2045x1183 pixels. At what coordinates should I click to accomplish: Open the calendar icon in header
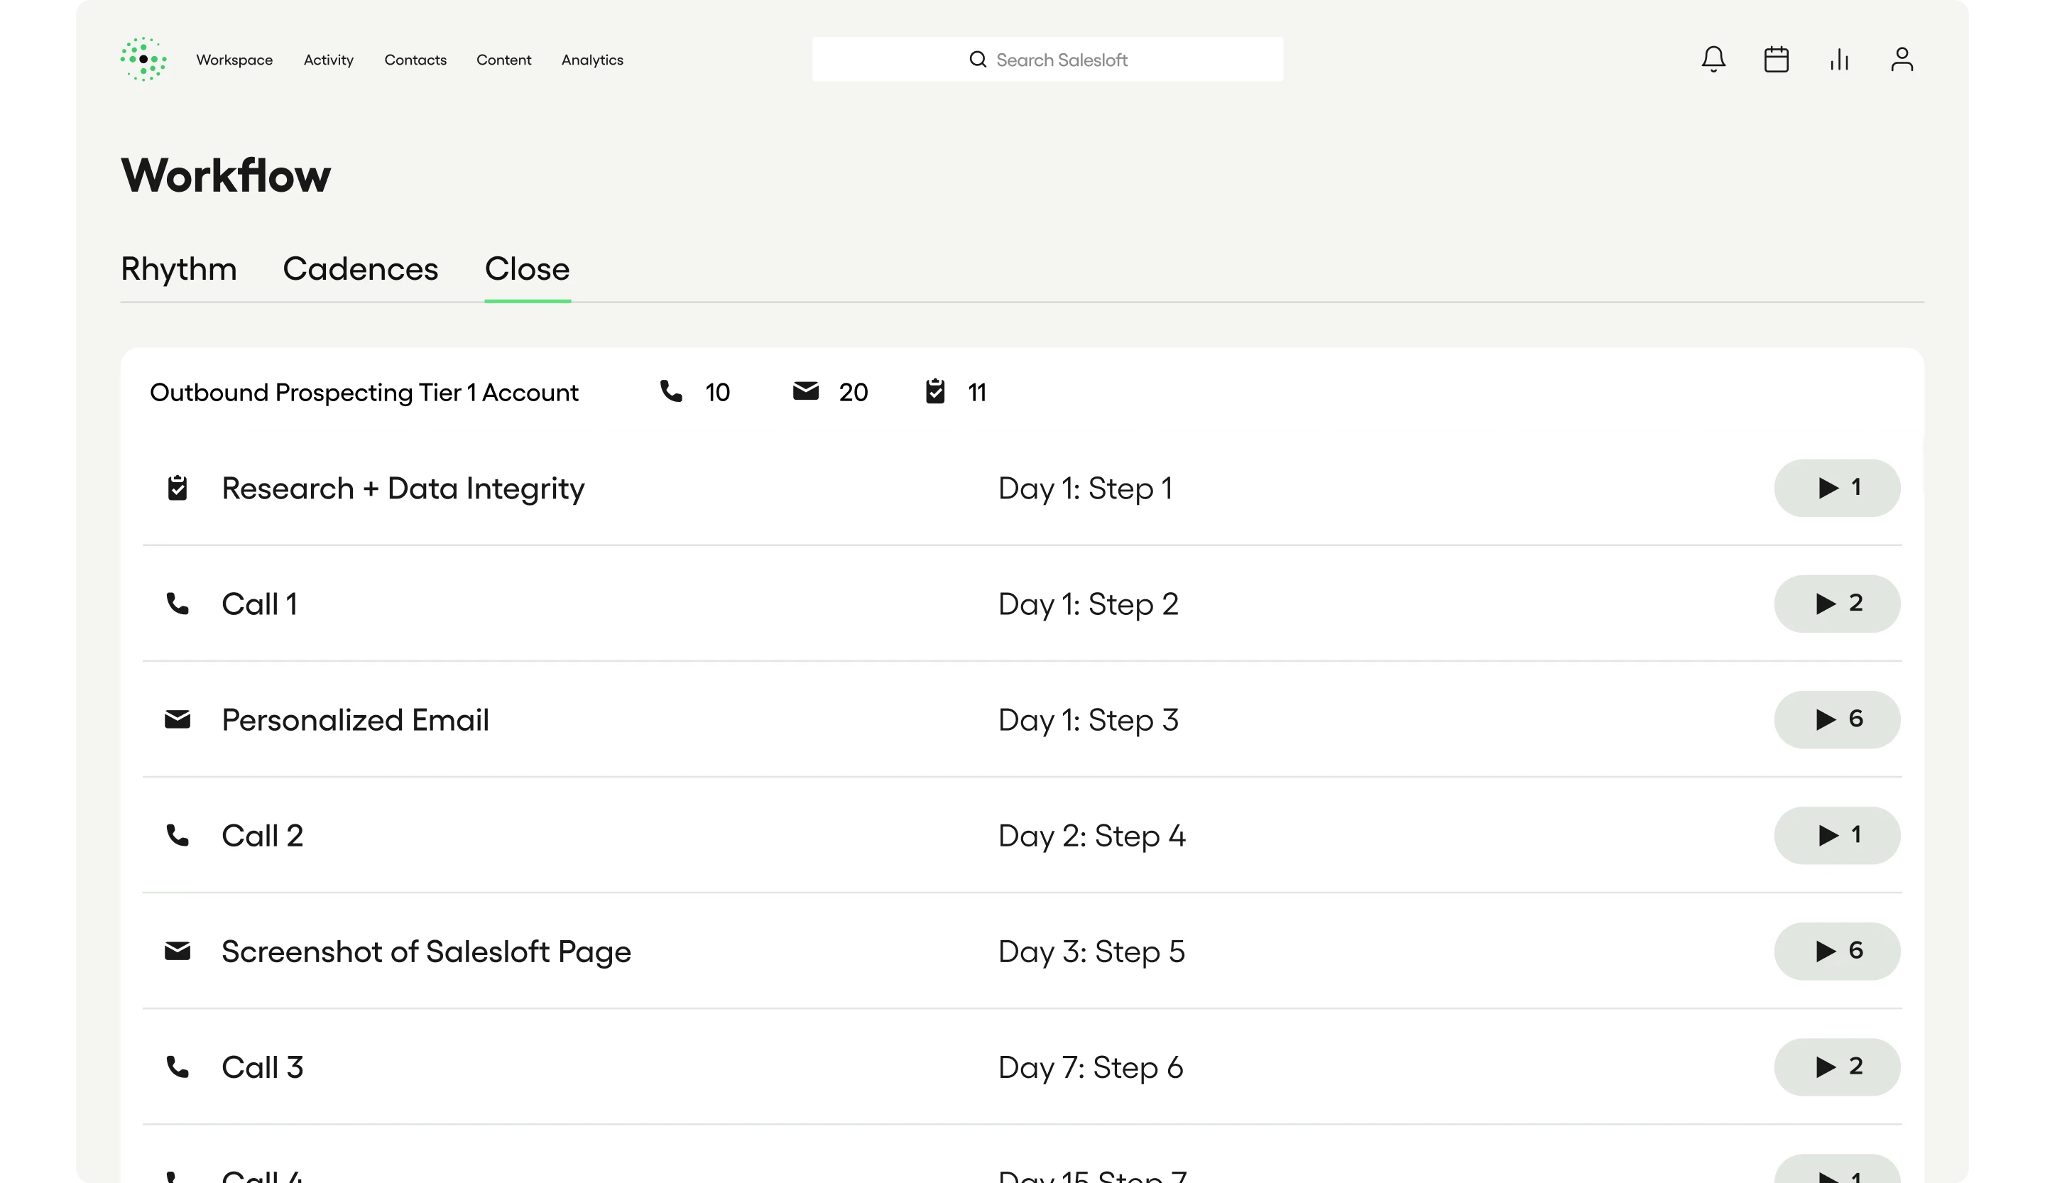pos(1777,59)
